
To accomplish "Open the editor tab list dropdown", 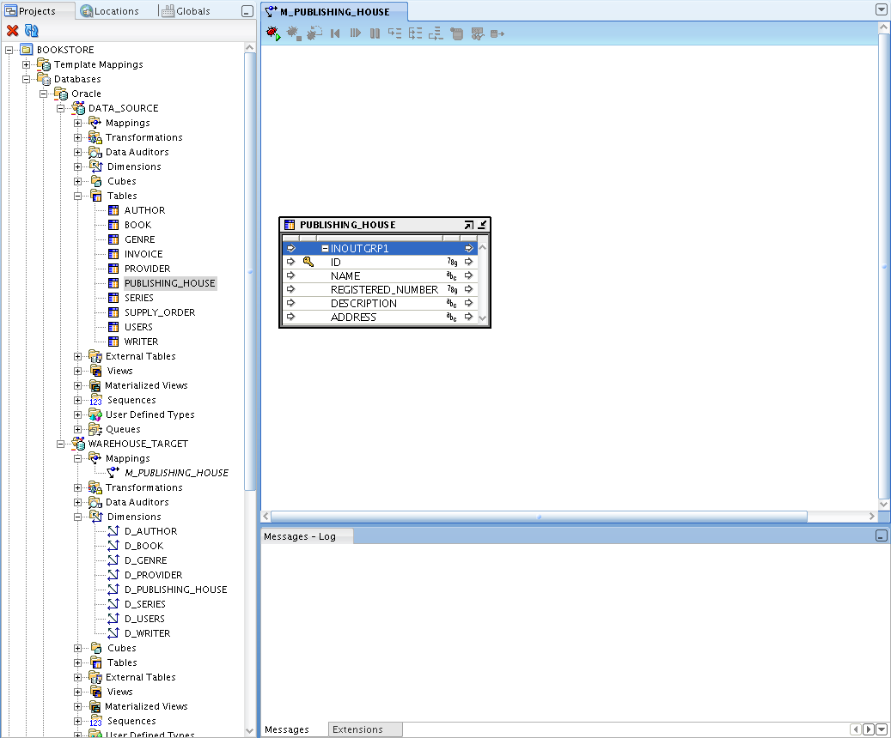I will coord(882,9).
